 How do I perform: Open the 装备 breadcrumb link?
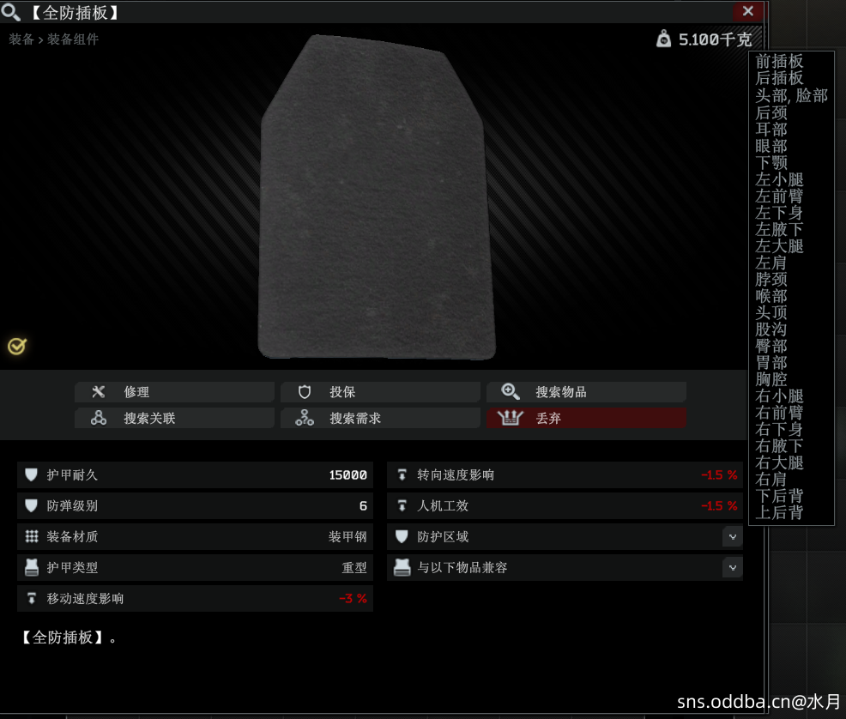tap(21, 39)
